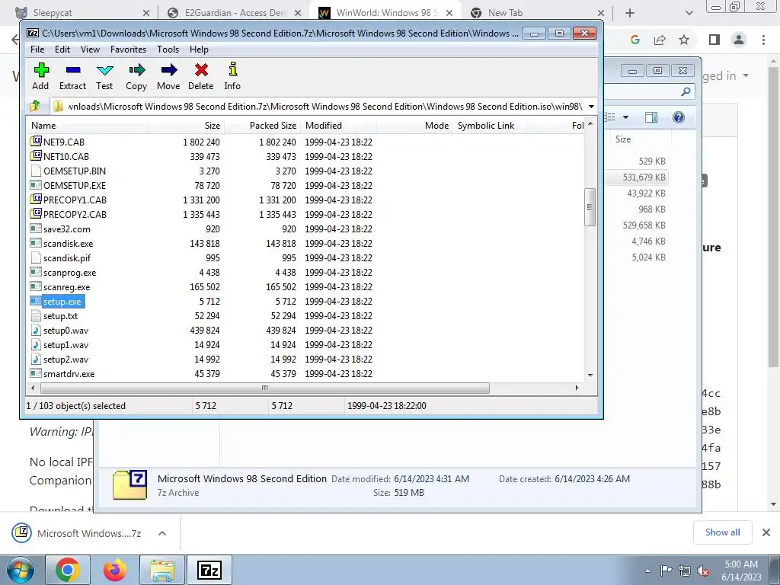Click the 7-Zip address path field
The width and height of the screenshot is (780, 585).
coord(318,107)
